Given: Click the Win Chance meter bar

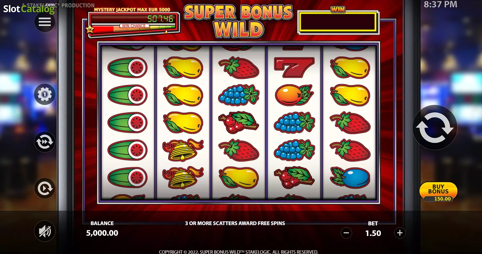Looking at the screenshot, I should click(134, 28).
